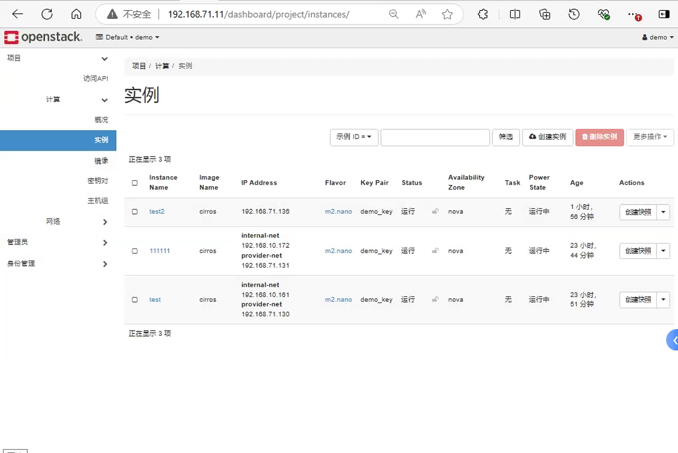Image resolution: width=678 pixels, height=453 pixels.
Task: Click the not-secure warning icon in address bar
Action: (112, 15)
